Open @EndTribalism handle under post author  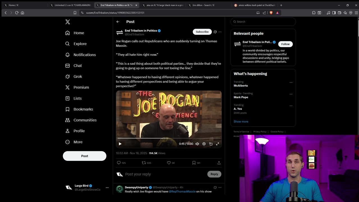click(134, 35)
